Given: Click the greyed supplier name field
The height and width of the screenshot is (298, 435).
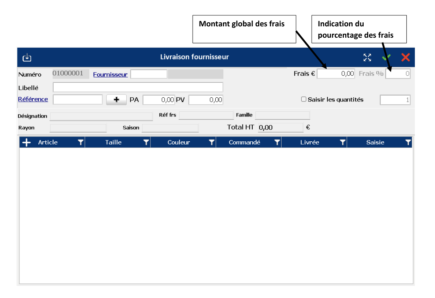Looking at the screenshot, I should 196,74.
